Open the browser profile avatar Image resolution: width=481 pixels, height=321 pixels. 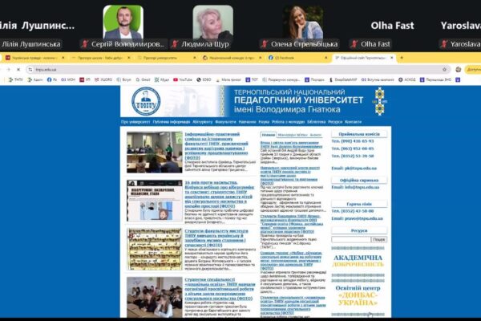(x=459, y=70)
